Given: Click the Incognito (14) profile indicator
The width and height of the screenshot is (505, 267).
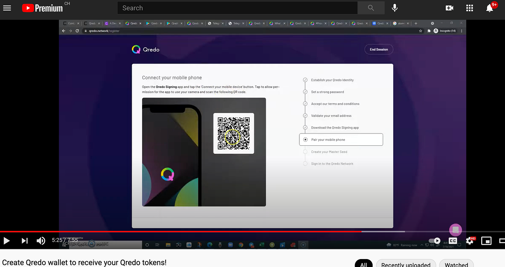Looking at the screenshot, I should click(x=445, y=31).
